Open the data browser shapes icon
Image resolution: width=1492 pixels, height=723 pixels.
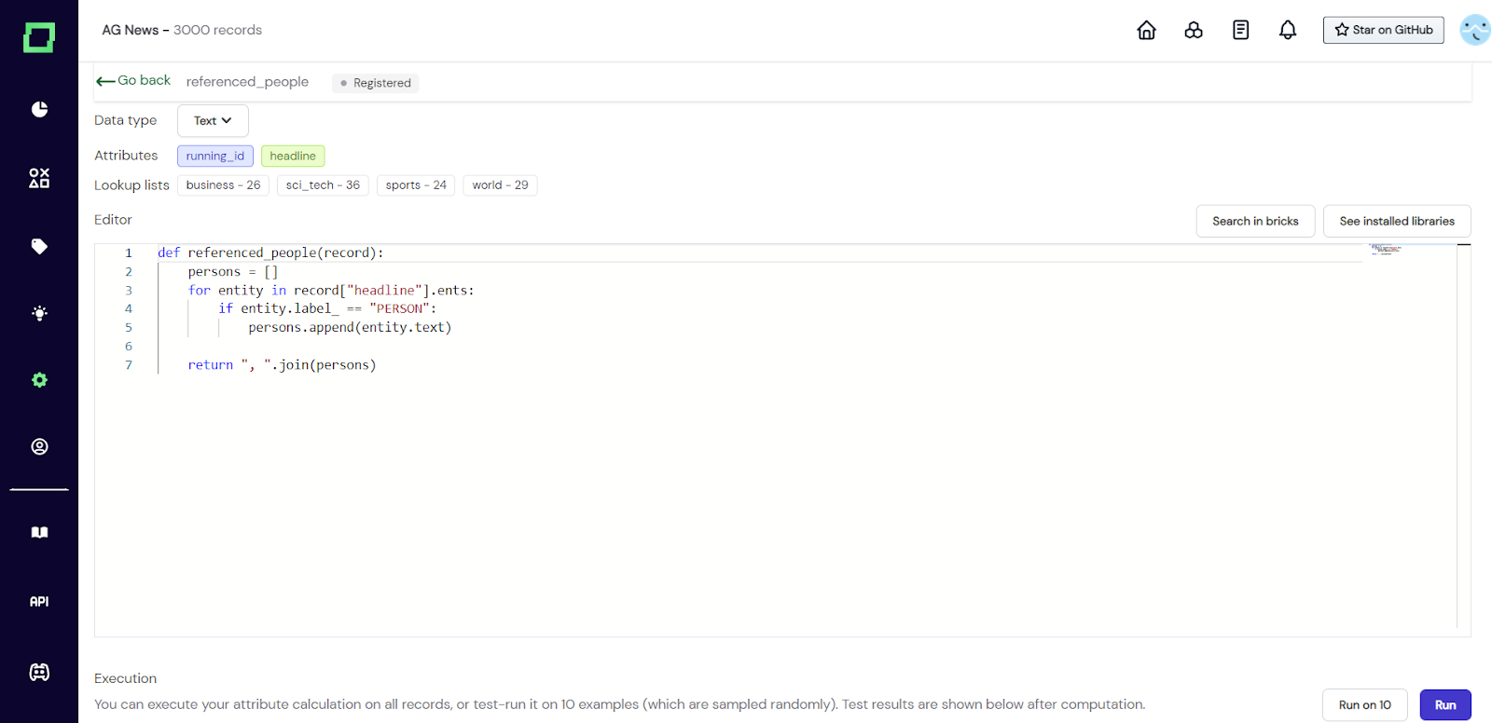(39, 178)
